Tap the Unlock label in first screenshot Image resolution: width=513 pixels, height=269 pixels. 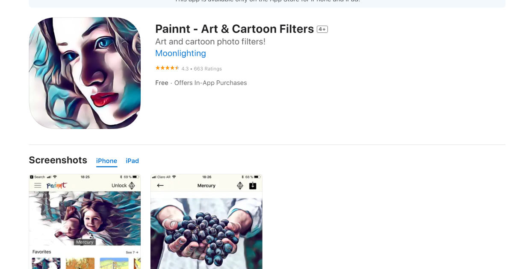click(x=119, y=186)
